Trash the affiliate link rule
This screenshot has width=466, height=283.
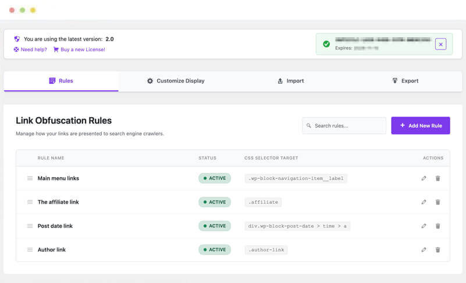[438, 202]
